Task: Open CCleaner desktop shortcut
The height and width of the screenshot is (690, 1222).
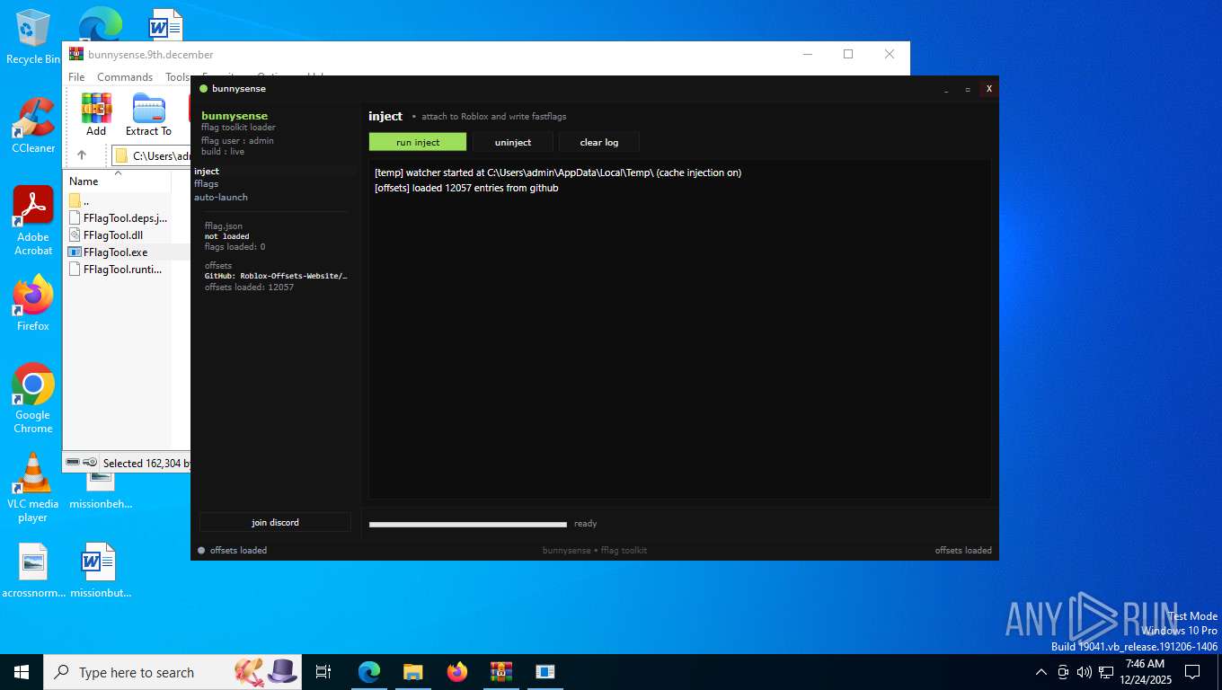Action: pos(33,126)
